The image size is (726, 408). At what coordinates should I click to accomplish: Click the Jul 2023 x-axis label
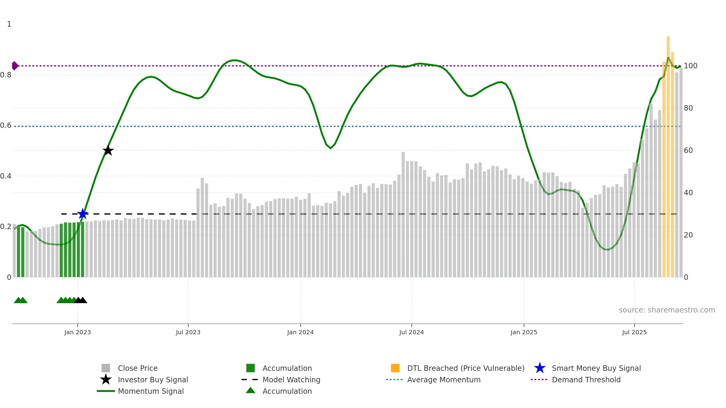(x=188, y=332)
